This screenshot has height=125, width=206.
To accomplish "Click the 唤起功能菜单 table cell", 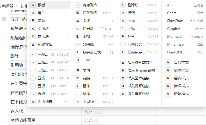I will pyautogui.click(x=45, y=120).
